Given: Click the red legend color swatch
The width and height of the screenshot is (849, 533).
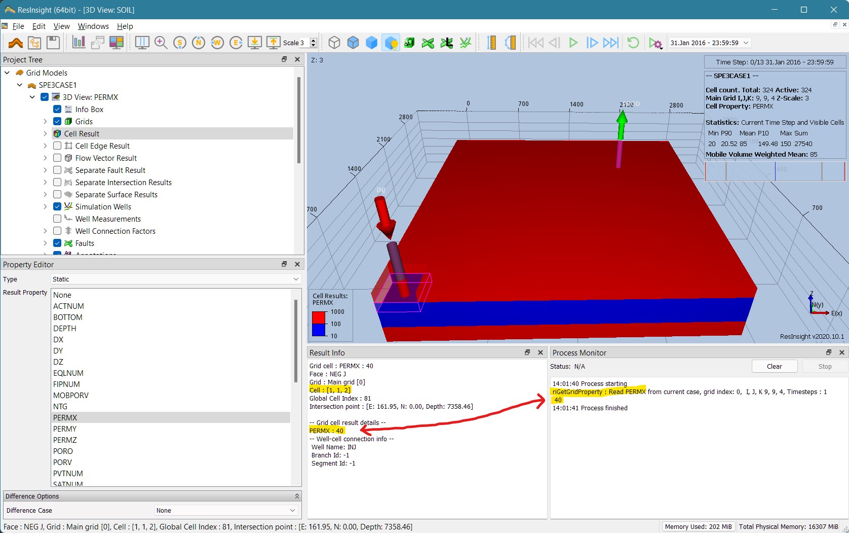Looking at the screenshot, I should [319, 318].
